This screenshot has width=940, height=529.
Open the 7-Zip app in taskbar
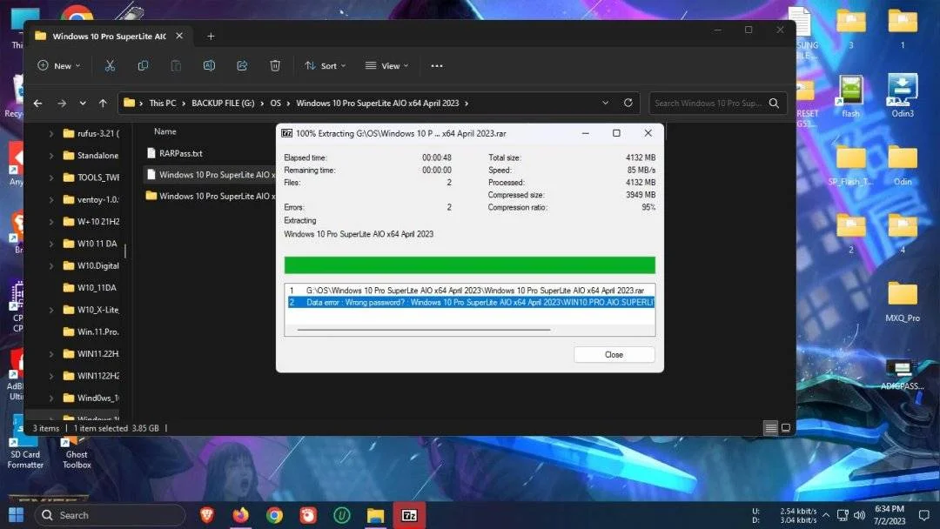click(x=409, y=515)
